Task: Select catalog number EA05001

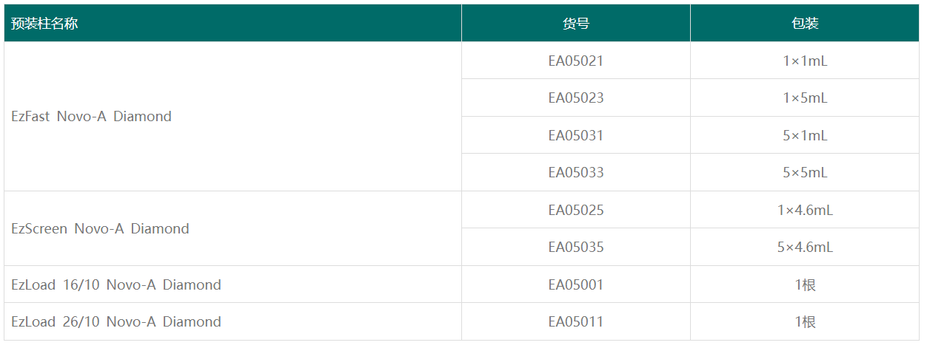Action: [575, 285]
